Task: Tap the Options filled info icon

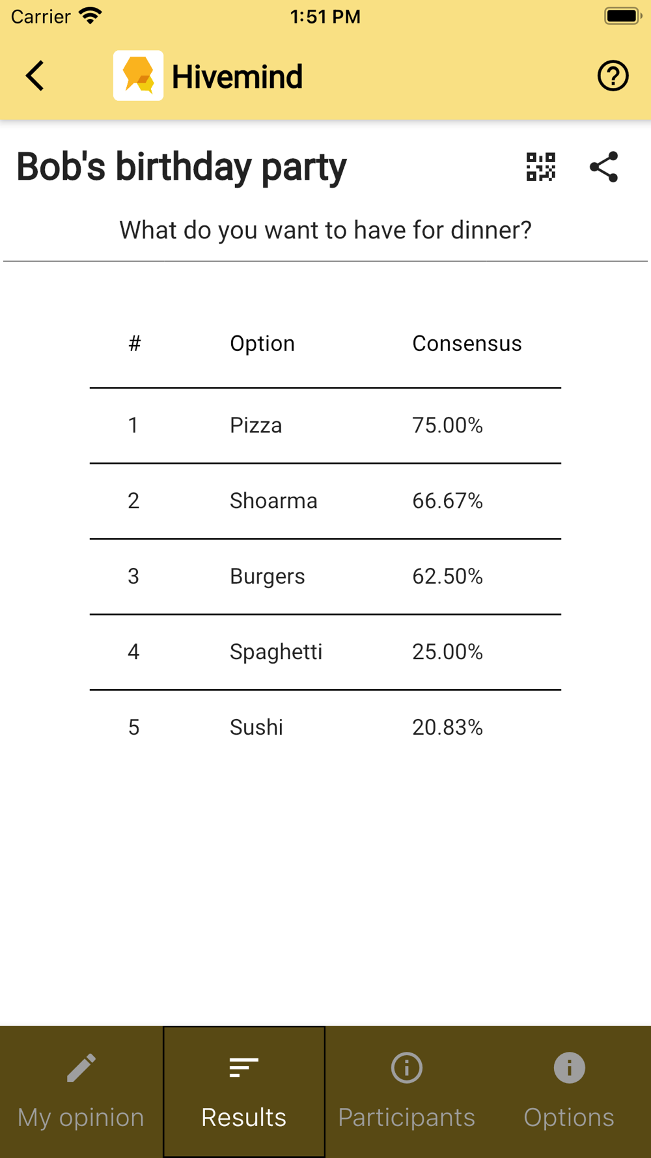Action: (x=570, y=1068)
